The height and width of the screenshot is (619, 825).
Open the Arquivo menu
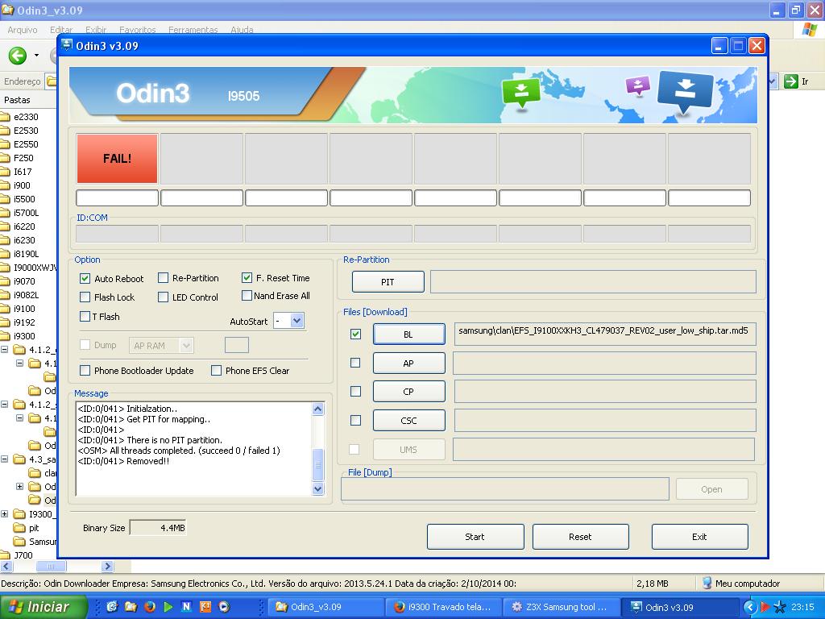[x=22, y=30]
